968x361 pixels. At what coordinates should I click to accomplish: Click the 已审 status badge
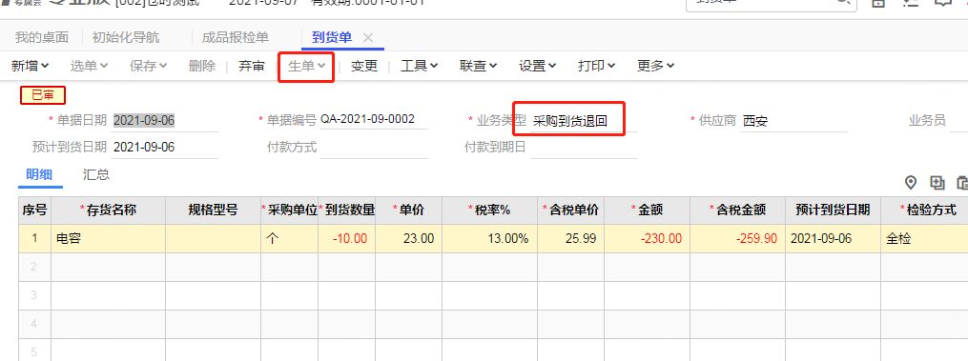[x=43, y=95]
